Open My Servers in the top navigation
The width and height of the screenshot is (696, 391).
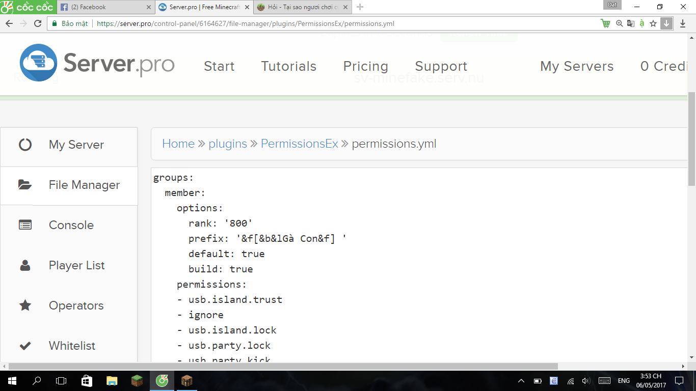[x=577, y=66]
